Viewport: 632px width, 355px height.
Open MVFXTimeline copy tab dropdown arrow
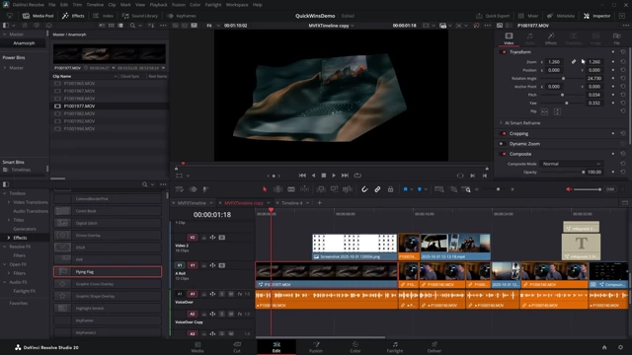(268, 203)
